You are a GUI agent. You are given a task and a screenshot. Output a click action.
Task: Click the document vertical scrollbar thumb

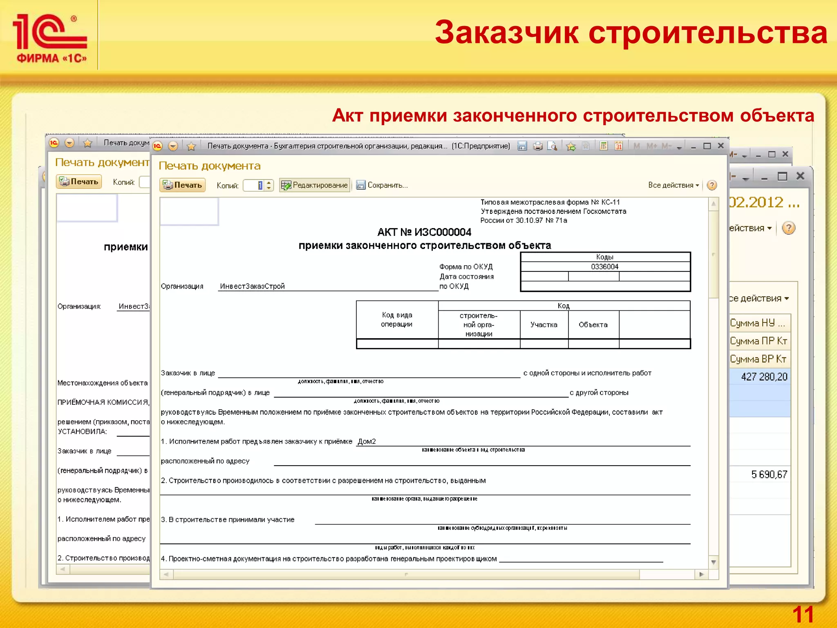tap(714, 255)
